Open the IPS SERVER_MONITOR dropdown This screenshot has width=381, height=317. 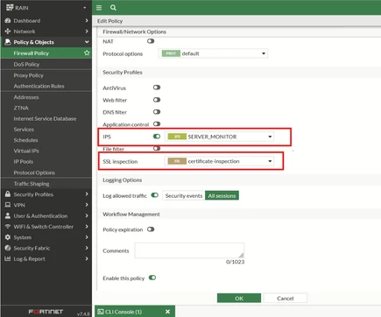pos(219,137)
